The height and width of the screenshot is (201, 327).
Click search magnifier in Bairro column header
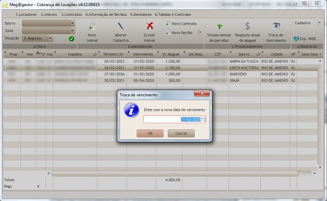click(258, 54)
